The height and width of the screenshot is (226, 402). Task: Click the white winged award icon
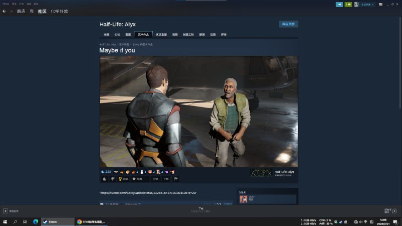point(116,172)
